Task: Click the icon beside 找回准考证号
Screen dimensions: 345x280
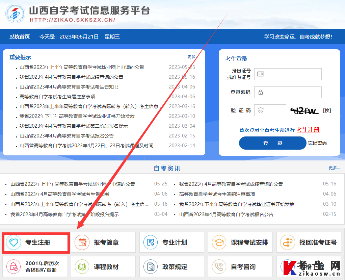Action: click(x=288, y=243)
